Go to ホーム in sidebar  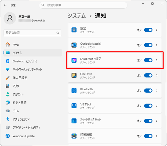pos(32,45)
